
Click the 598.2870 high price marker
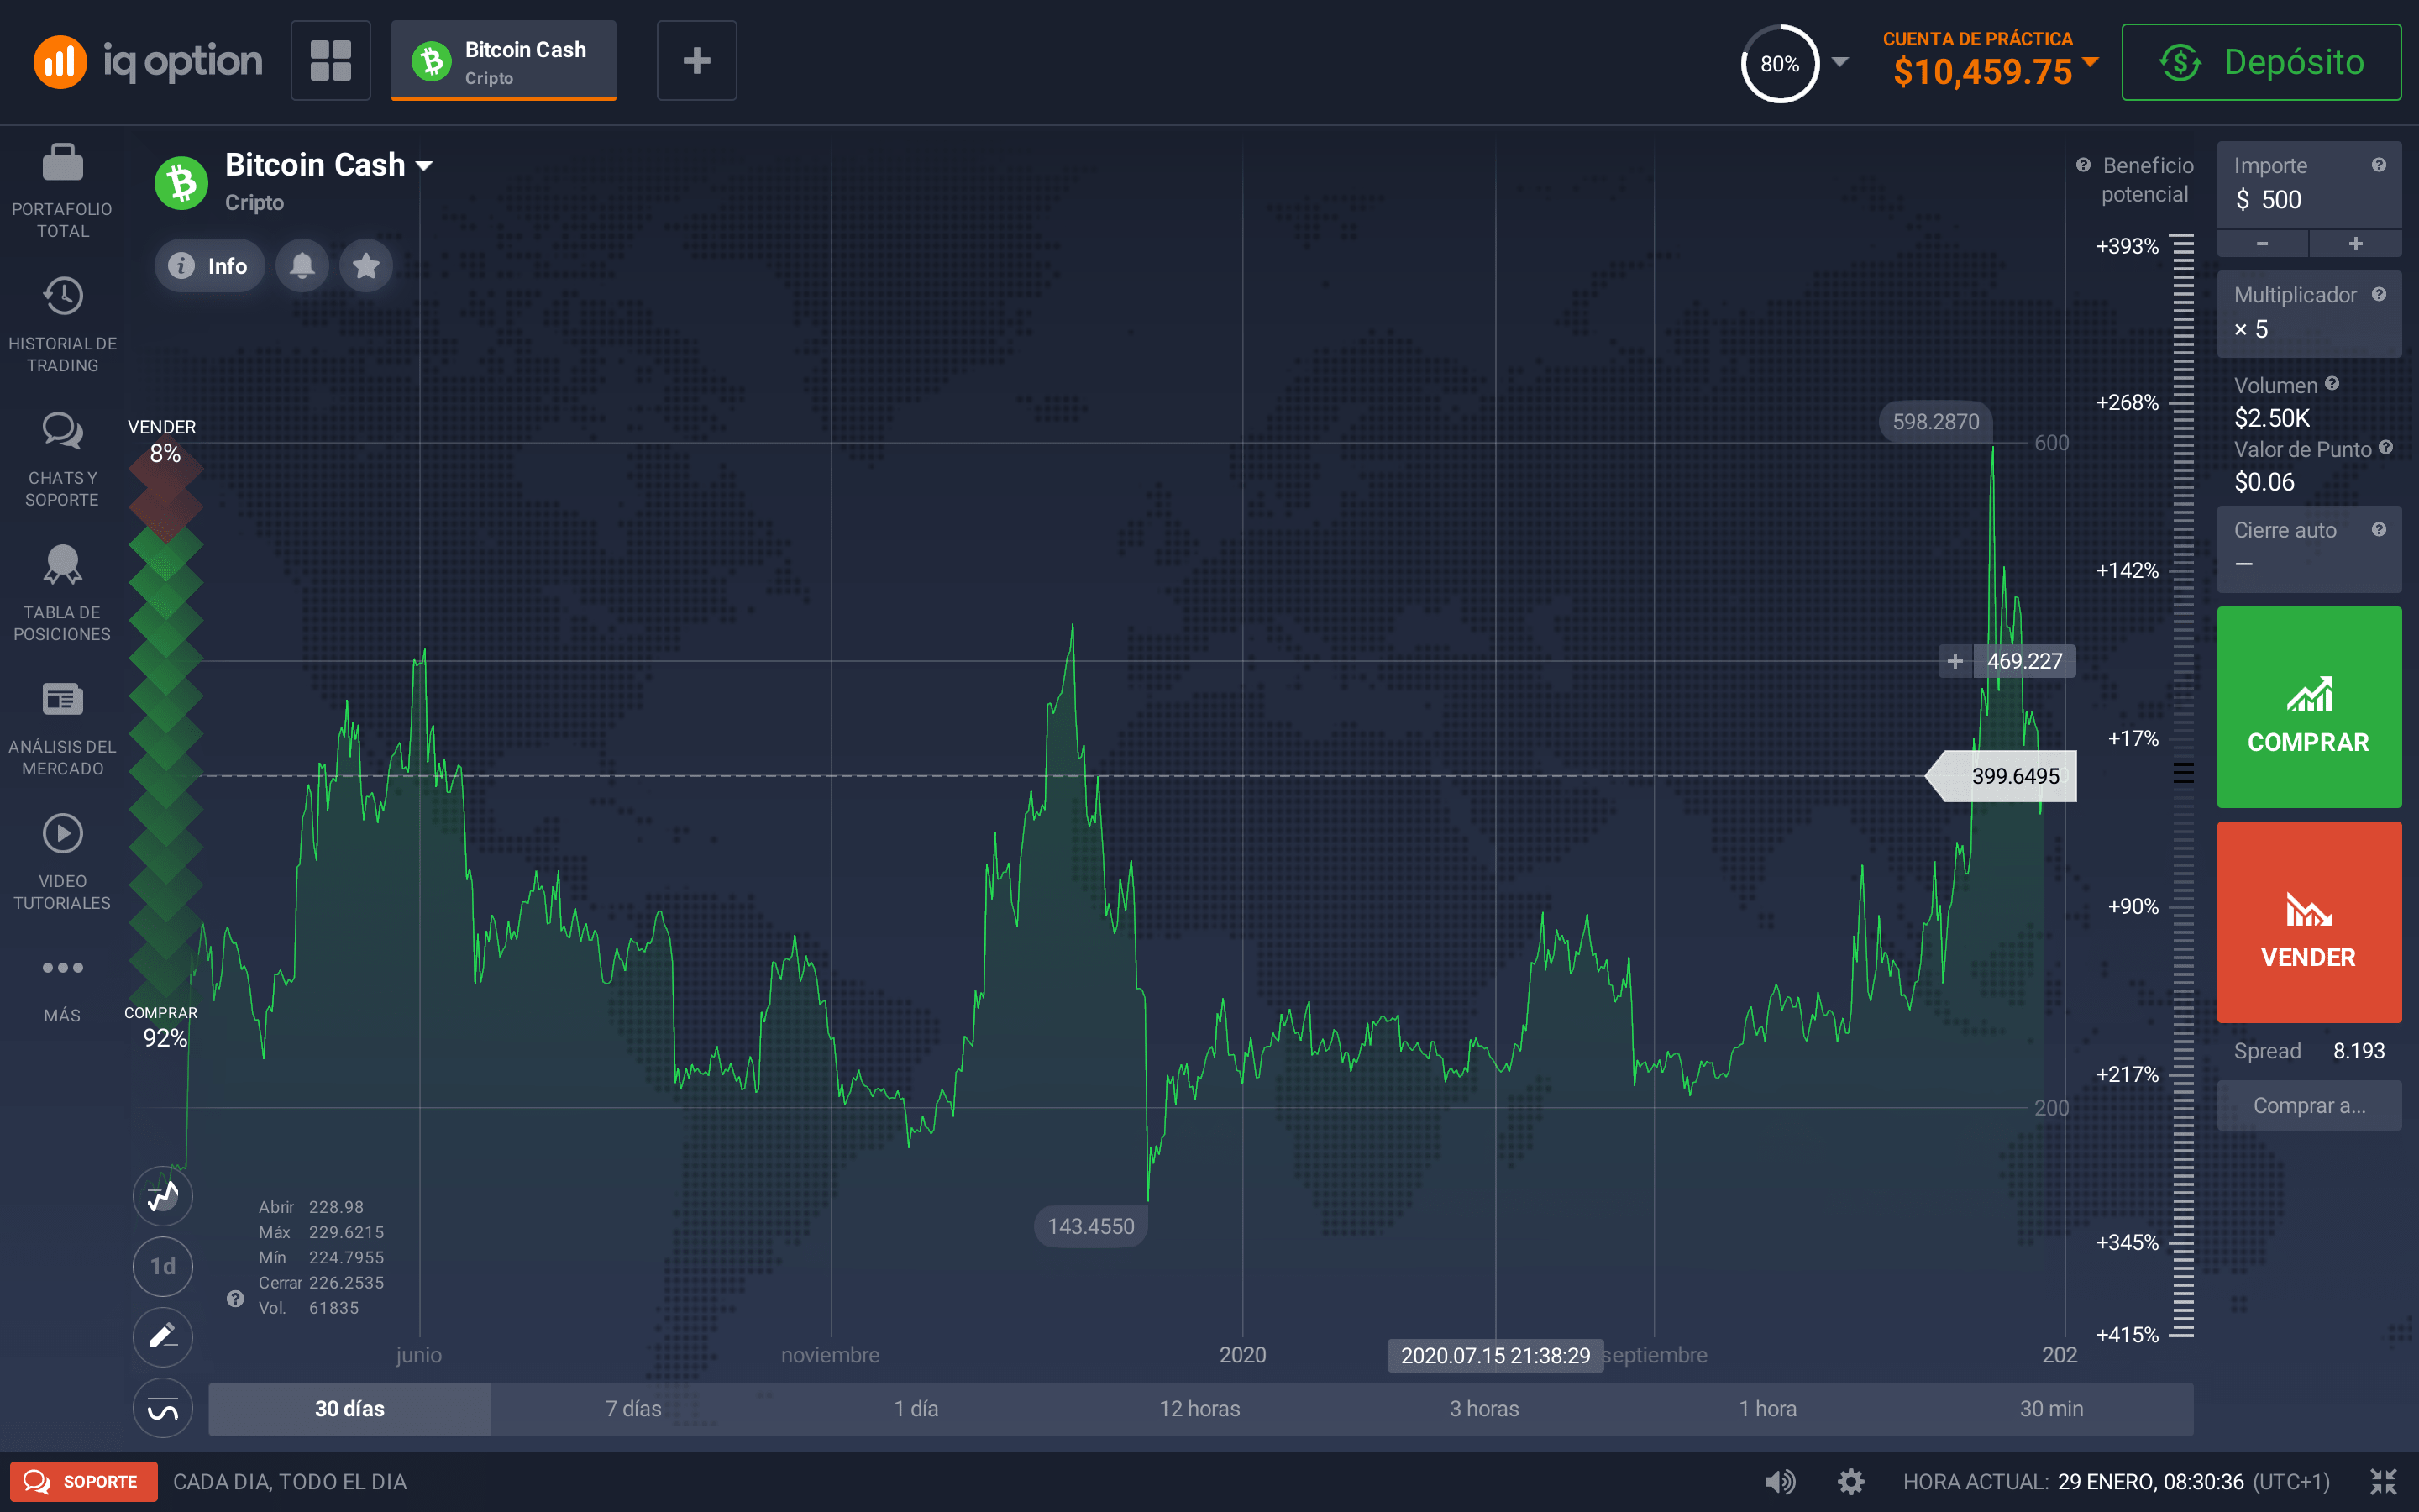(1935, 421)
